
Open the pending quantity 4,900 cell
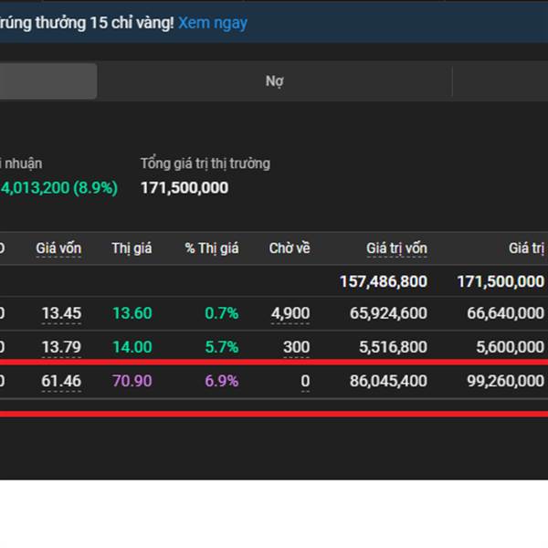(x=290, y=314)
